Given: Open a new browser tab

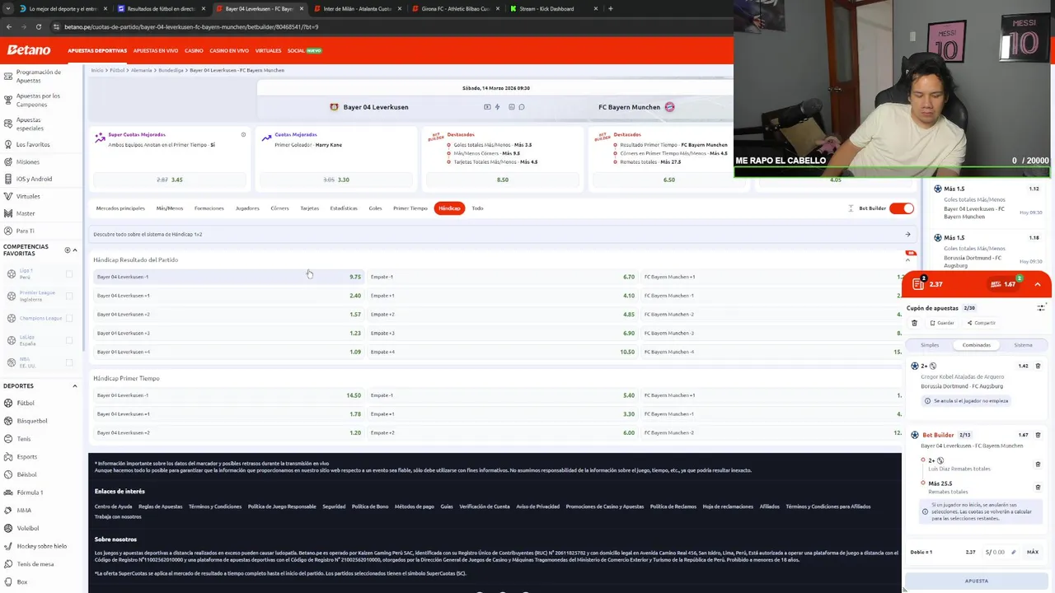Looking at the screenshot, I should pos(610,8).
